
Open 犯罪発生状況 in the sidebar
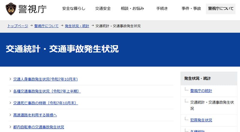click(201, 120)
